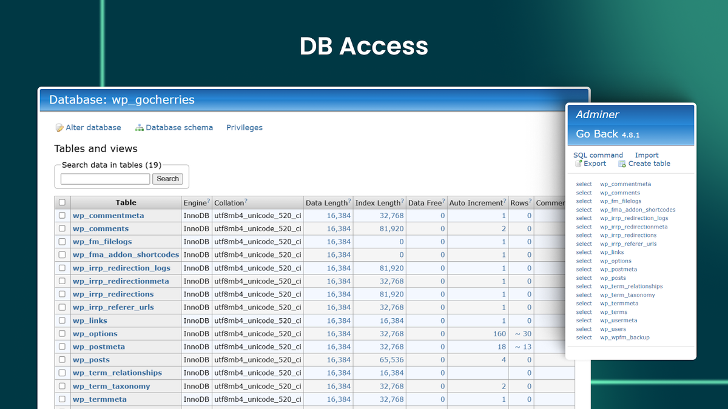Check the checkbox for wp_posts table

click(x=61, y=359)
